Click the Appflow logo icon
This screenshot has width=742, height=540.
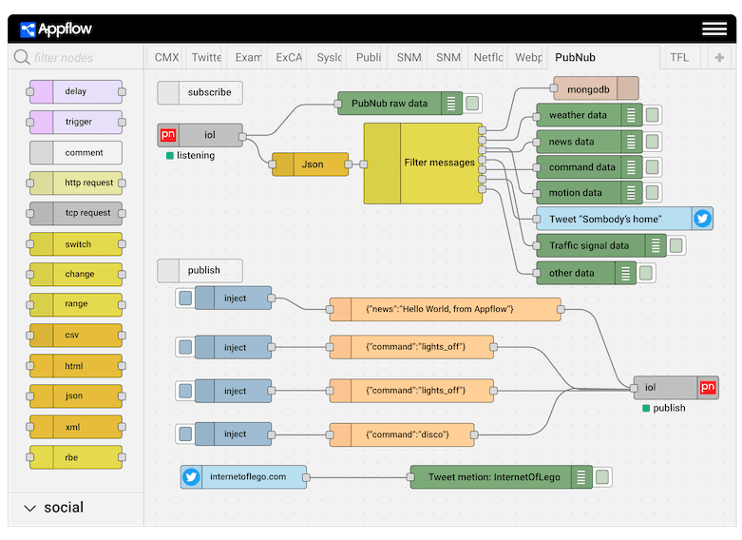tap(28, 29)
